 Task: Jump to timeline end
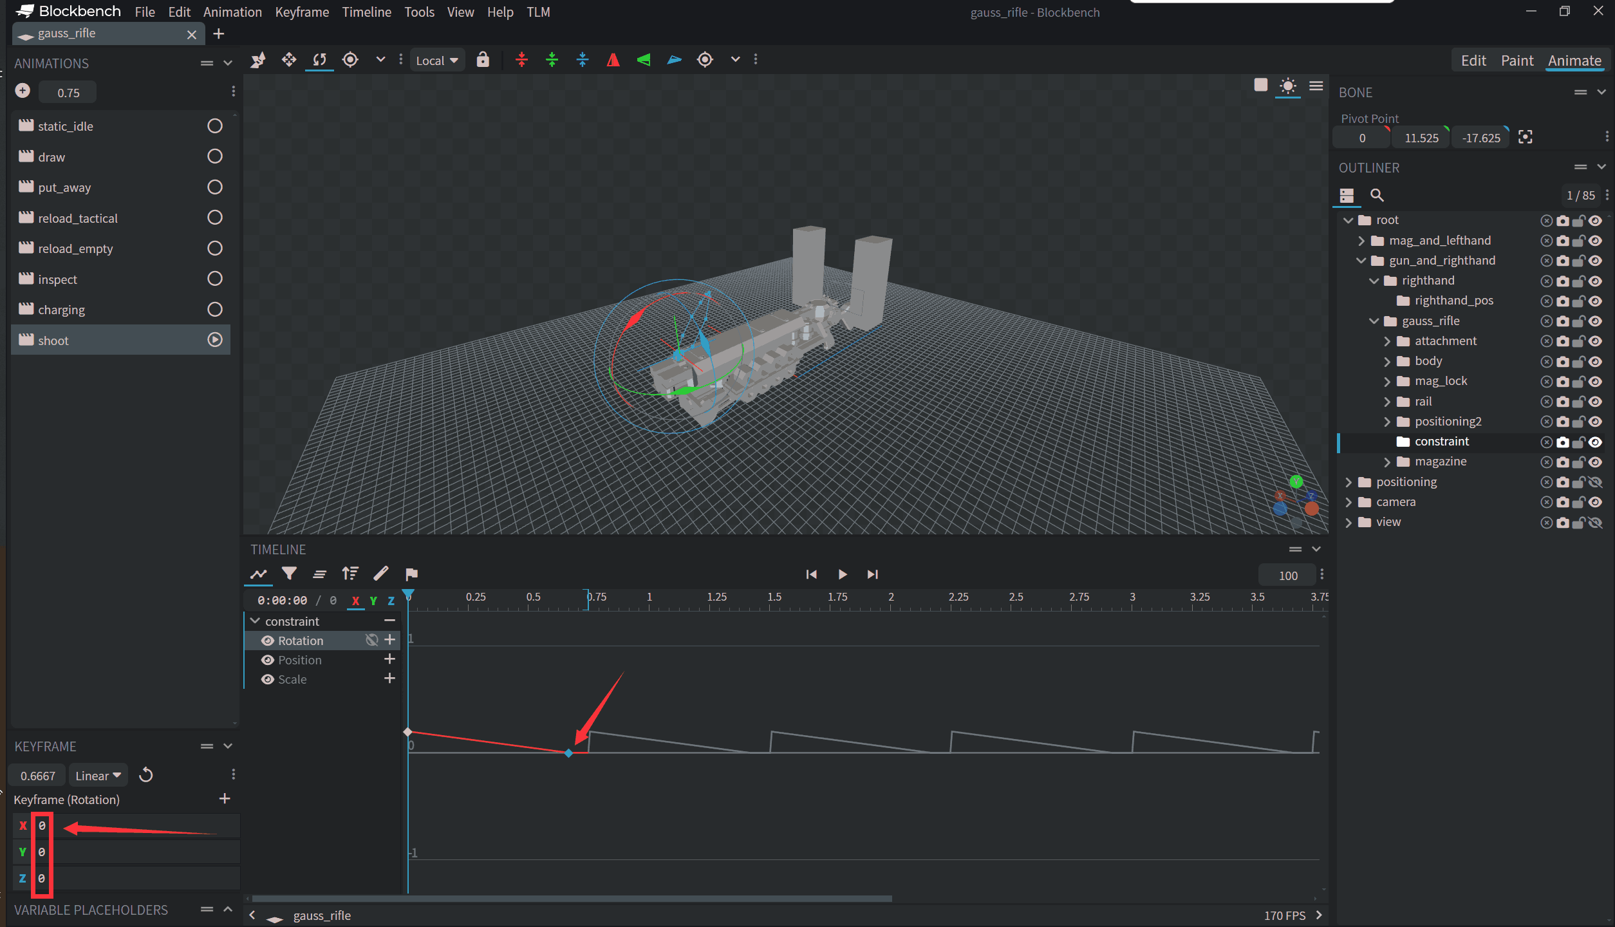(872, 574)
